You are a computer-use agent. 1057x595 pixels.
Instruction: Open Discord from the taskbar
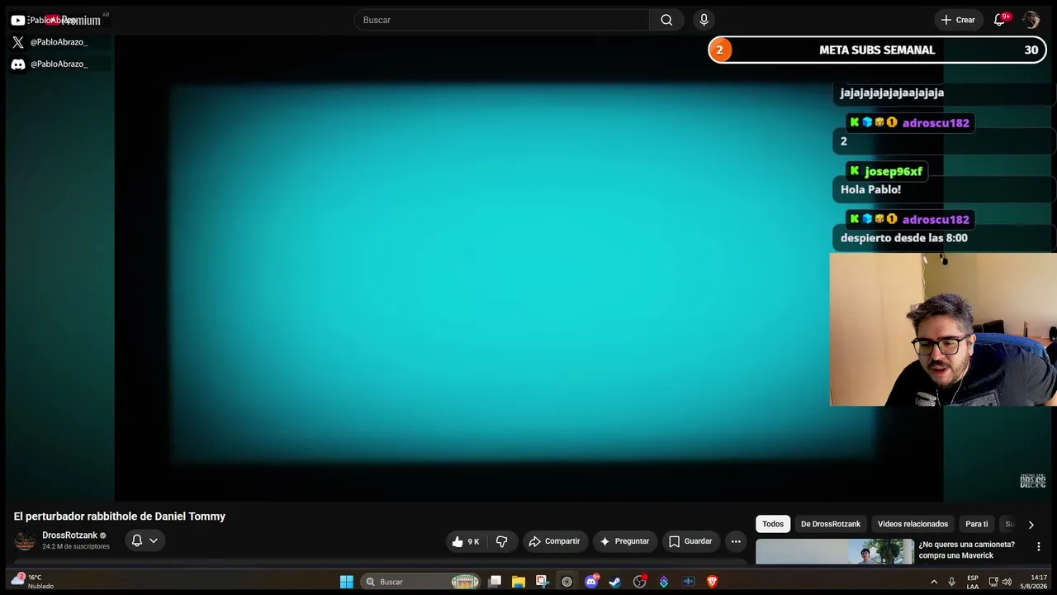tap(591, 582)
